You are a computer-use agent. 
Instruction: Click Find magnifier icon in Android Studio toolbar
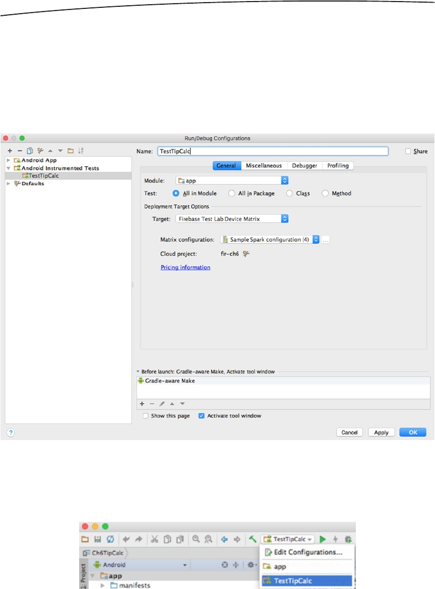coord(196,539)
